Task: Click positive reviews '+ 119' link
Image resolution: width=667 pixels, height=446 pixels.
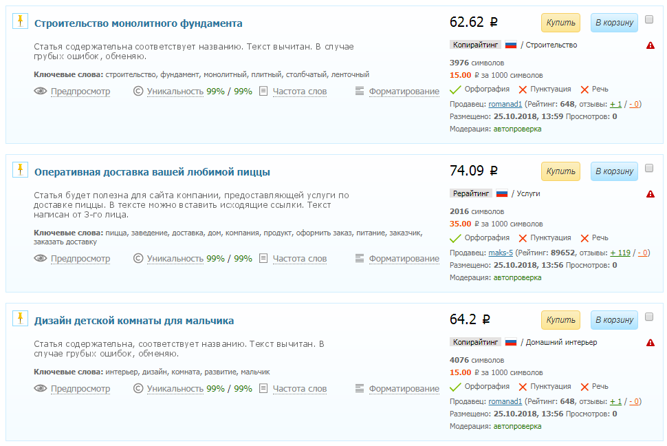Action: (620, 253)
